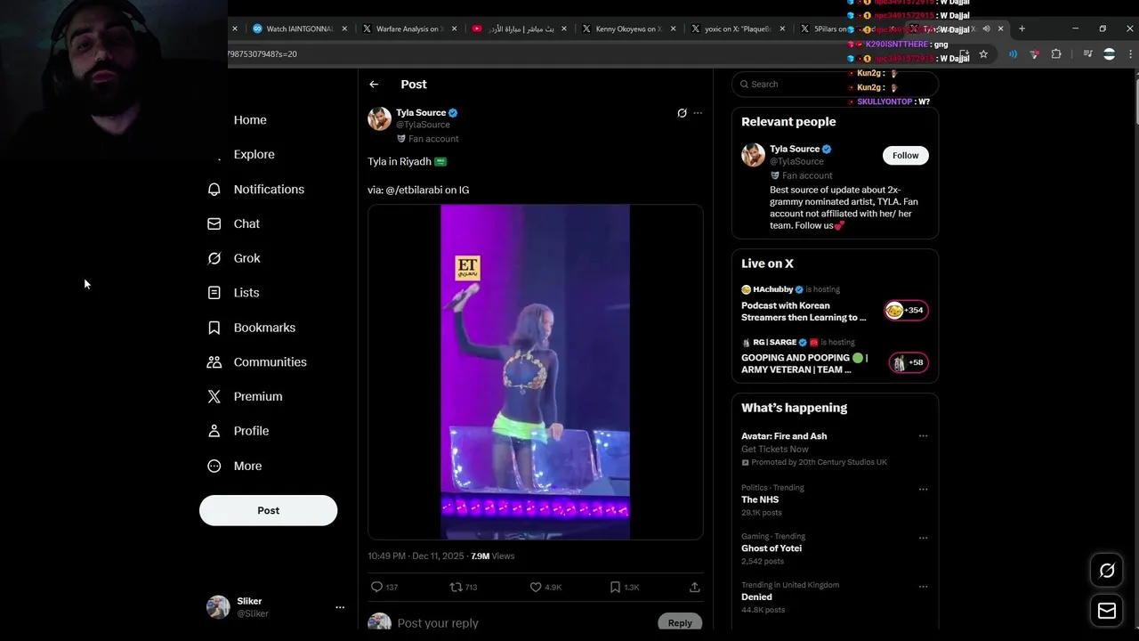The height and width of the screenshot is (641, 1139).
Task: Close the Warfare Analysis tab
Action: click(454, 29)
